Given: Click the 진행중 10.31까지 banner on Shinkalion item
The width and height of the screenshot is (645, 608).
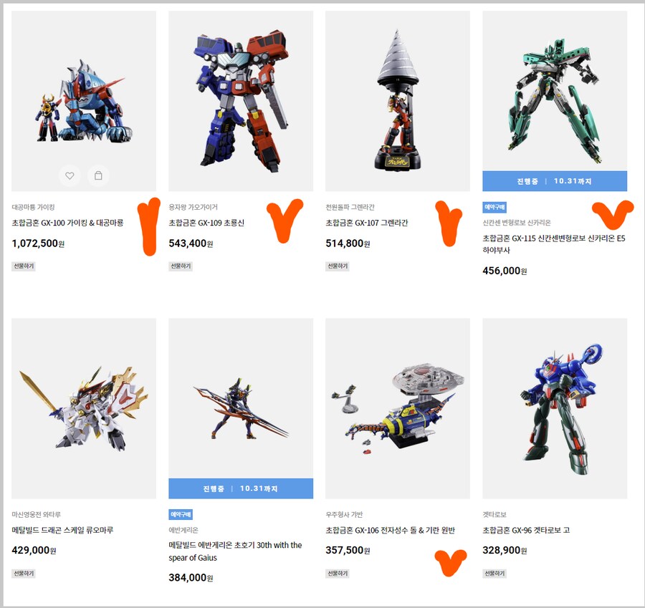Looking at the screenshot, I should [555, 181].
